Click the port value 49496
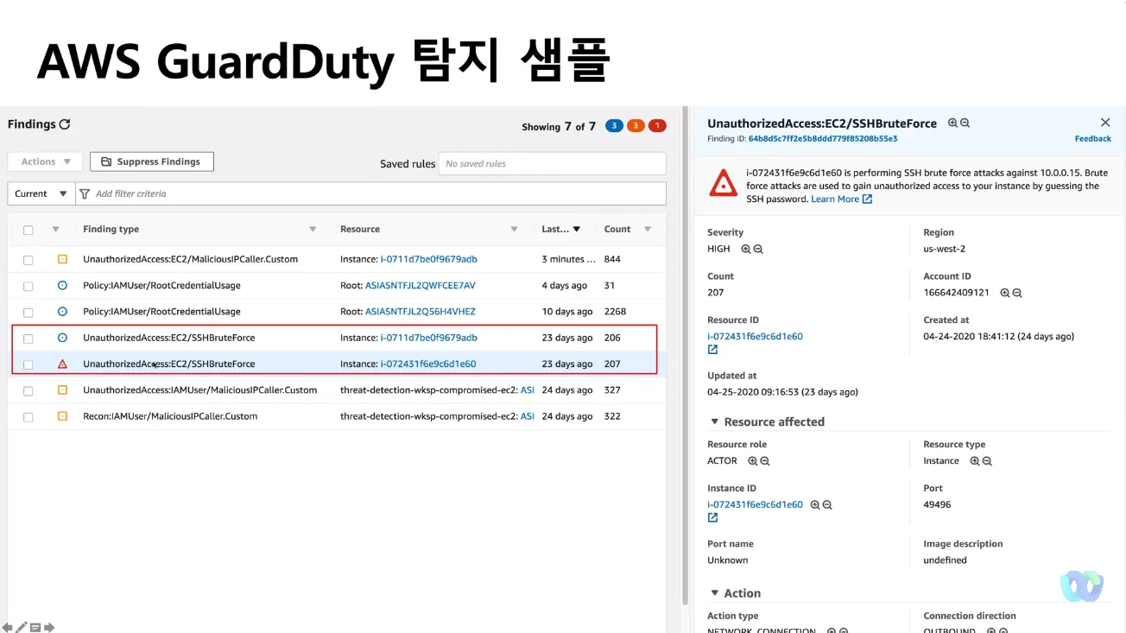This screenshot has width=1126, height=633. click(x=937, y=504)
